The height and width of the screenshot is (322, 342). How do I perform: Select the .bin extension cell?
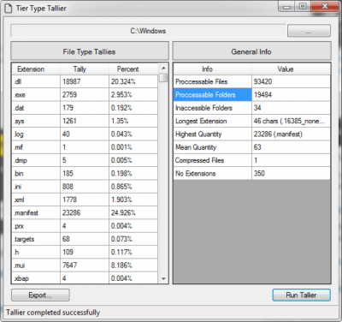point(36,174)
